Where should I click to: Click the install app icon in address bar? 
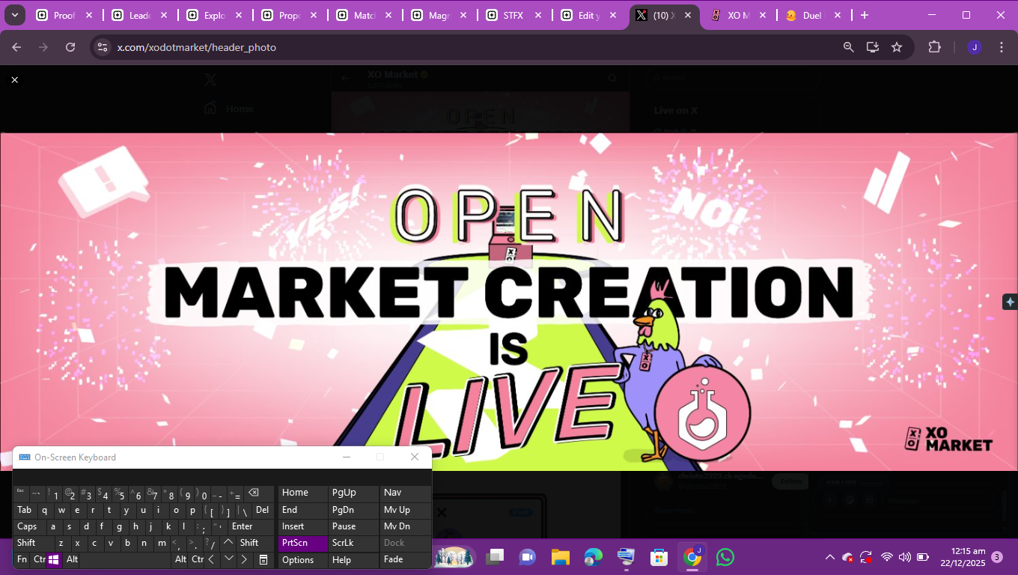pos(873,47)
